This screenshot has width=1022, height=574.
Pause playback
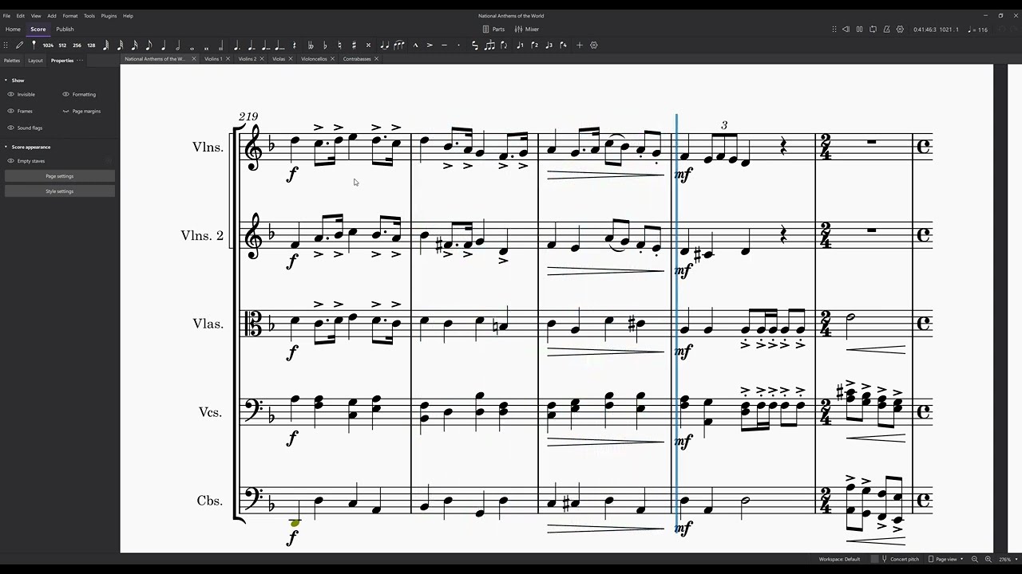click(859, 29)
